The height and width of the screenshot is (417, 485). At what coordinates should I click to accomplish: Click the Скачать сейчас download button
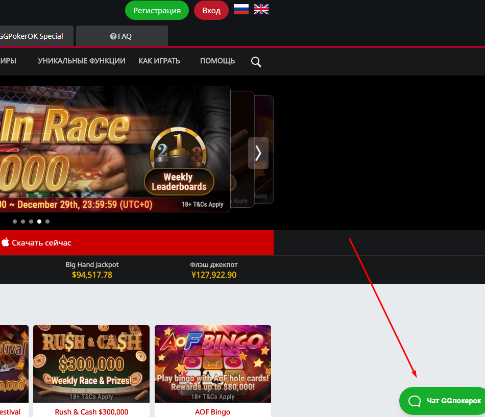137,243
